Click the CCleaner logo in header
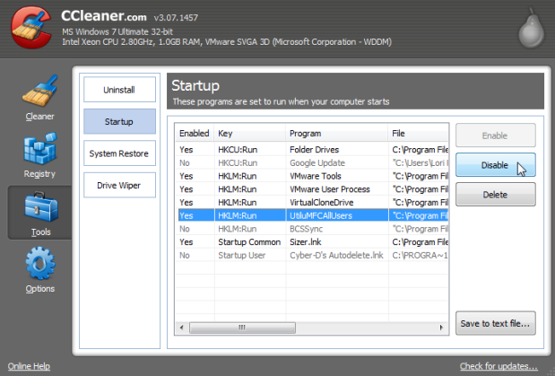 coord(32,27)
